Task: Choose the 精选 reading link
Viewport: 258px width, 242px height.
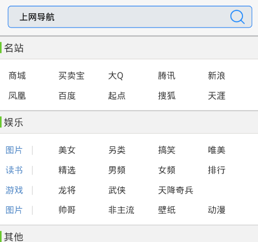Action: [x=67, y=170]
